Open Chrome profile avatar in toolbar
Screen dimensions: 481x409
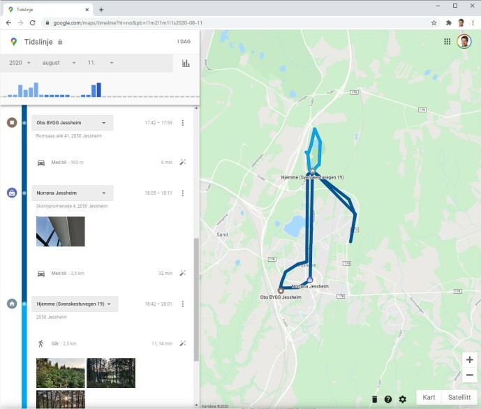point(461,23)
